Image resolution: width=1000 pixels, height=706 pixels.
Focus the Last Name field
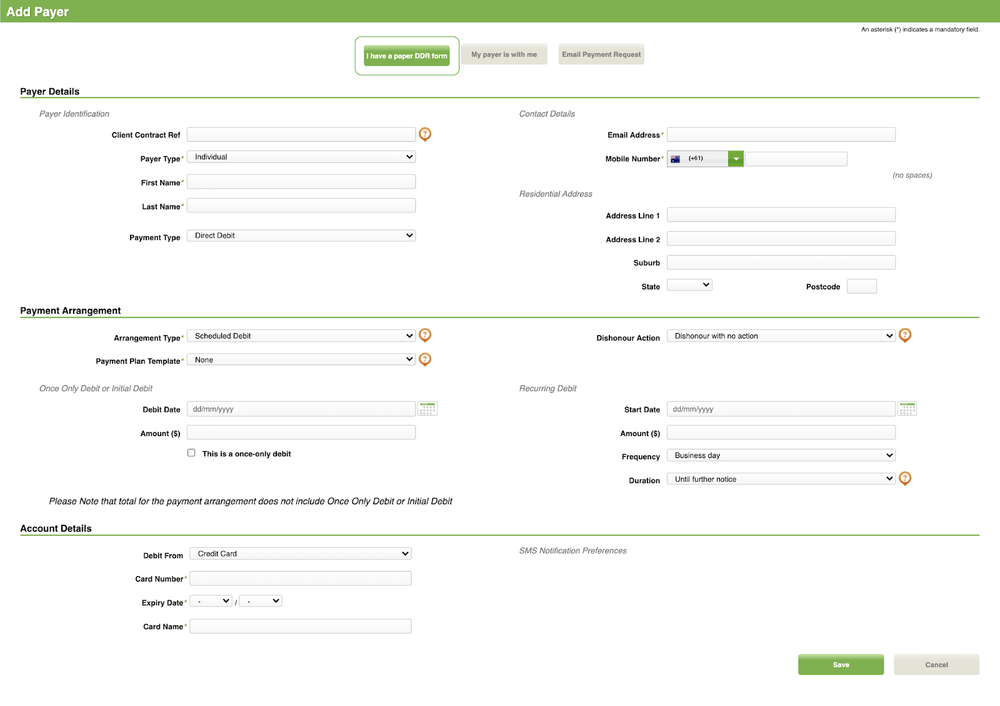[x=301, y=206]
